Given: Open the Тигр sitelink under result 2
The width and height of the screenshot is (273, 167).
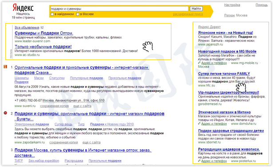Looking at the screenshot, I should point(81,124).
